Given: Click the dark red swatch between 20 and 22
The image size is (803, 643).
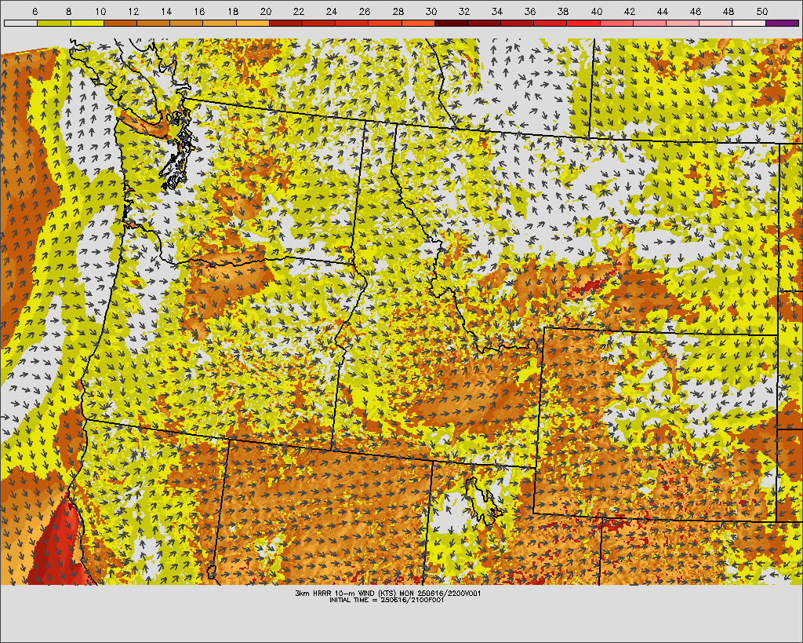Looking at the screenshot, I should click(285, 23).
